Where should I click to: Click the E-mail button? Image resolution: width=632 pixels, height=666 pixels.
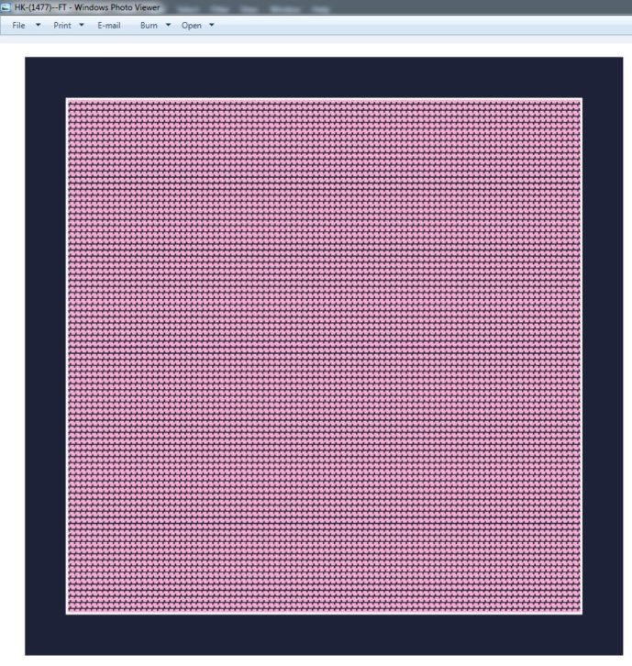pyautogui.click(x=109, y=26)
